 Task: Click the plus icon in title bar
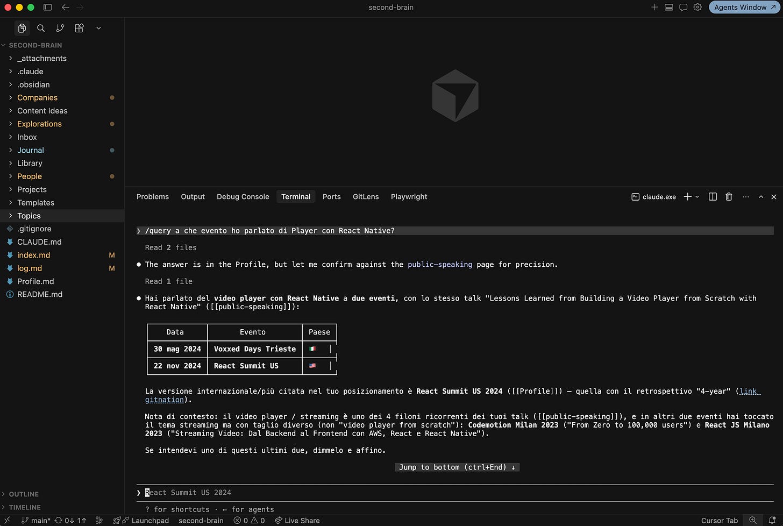tap(654, 8)
